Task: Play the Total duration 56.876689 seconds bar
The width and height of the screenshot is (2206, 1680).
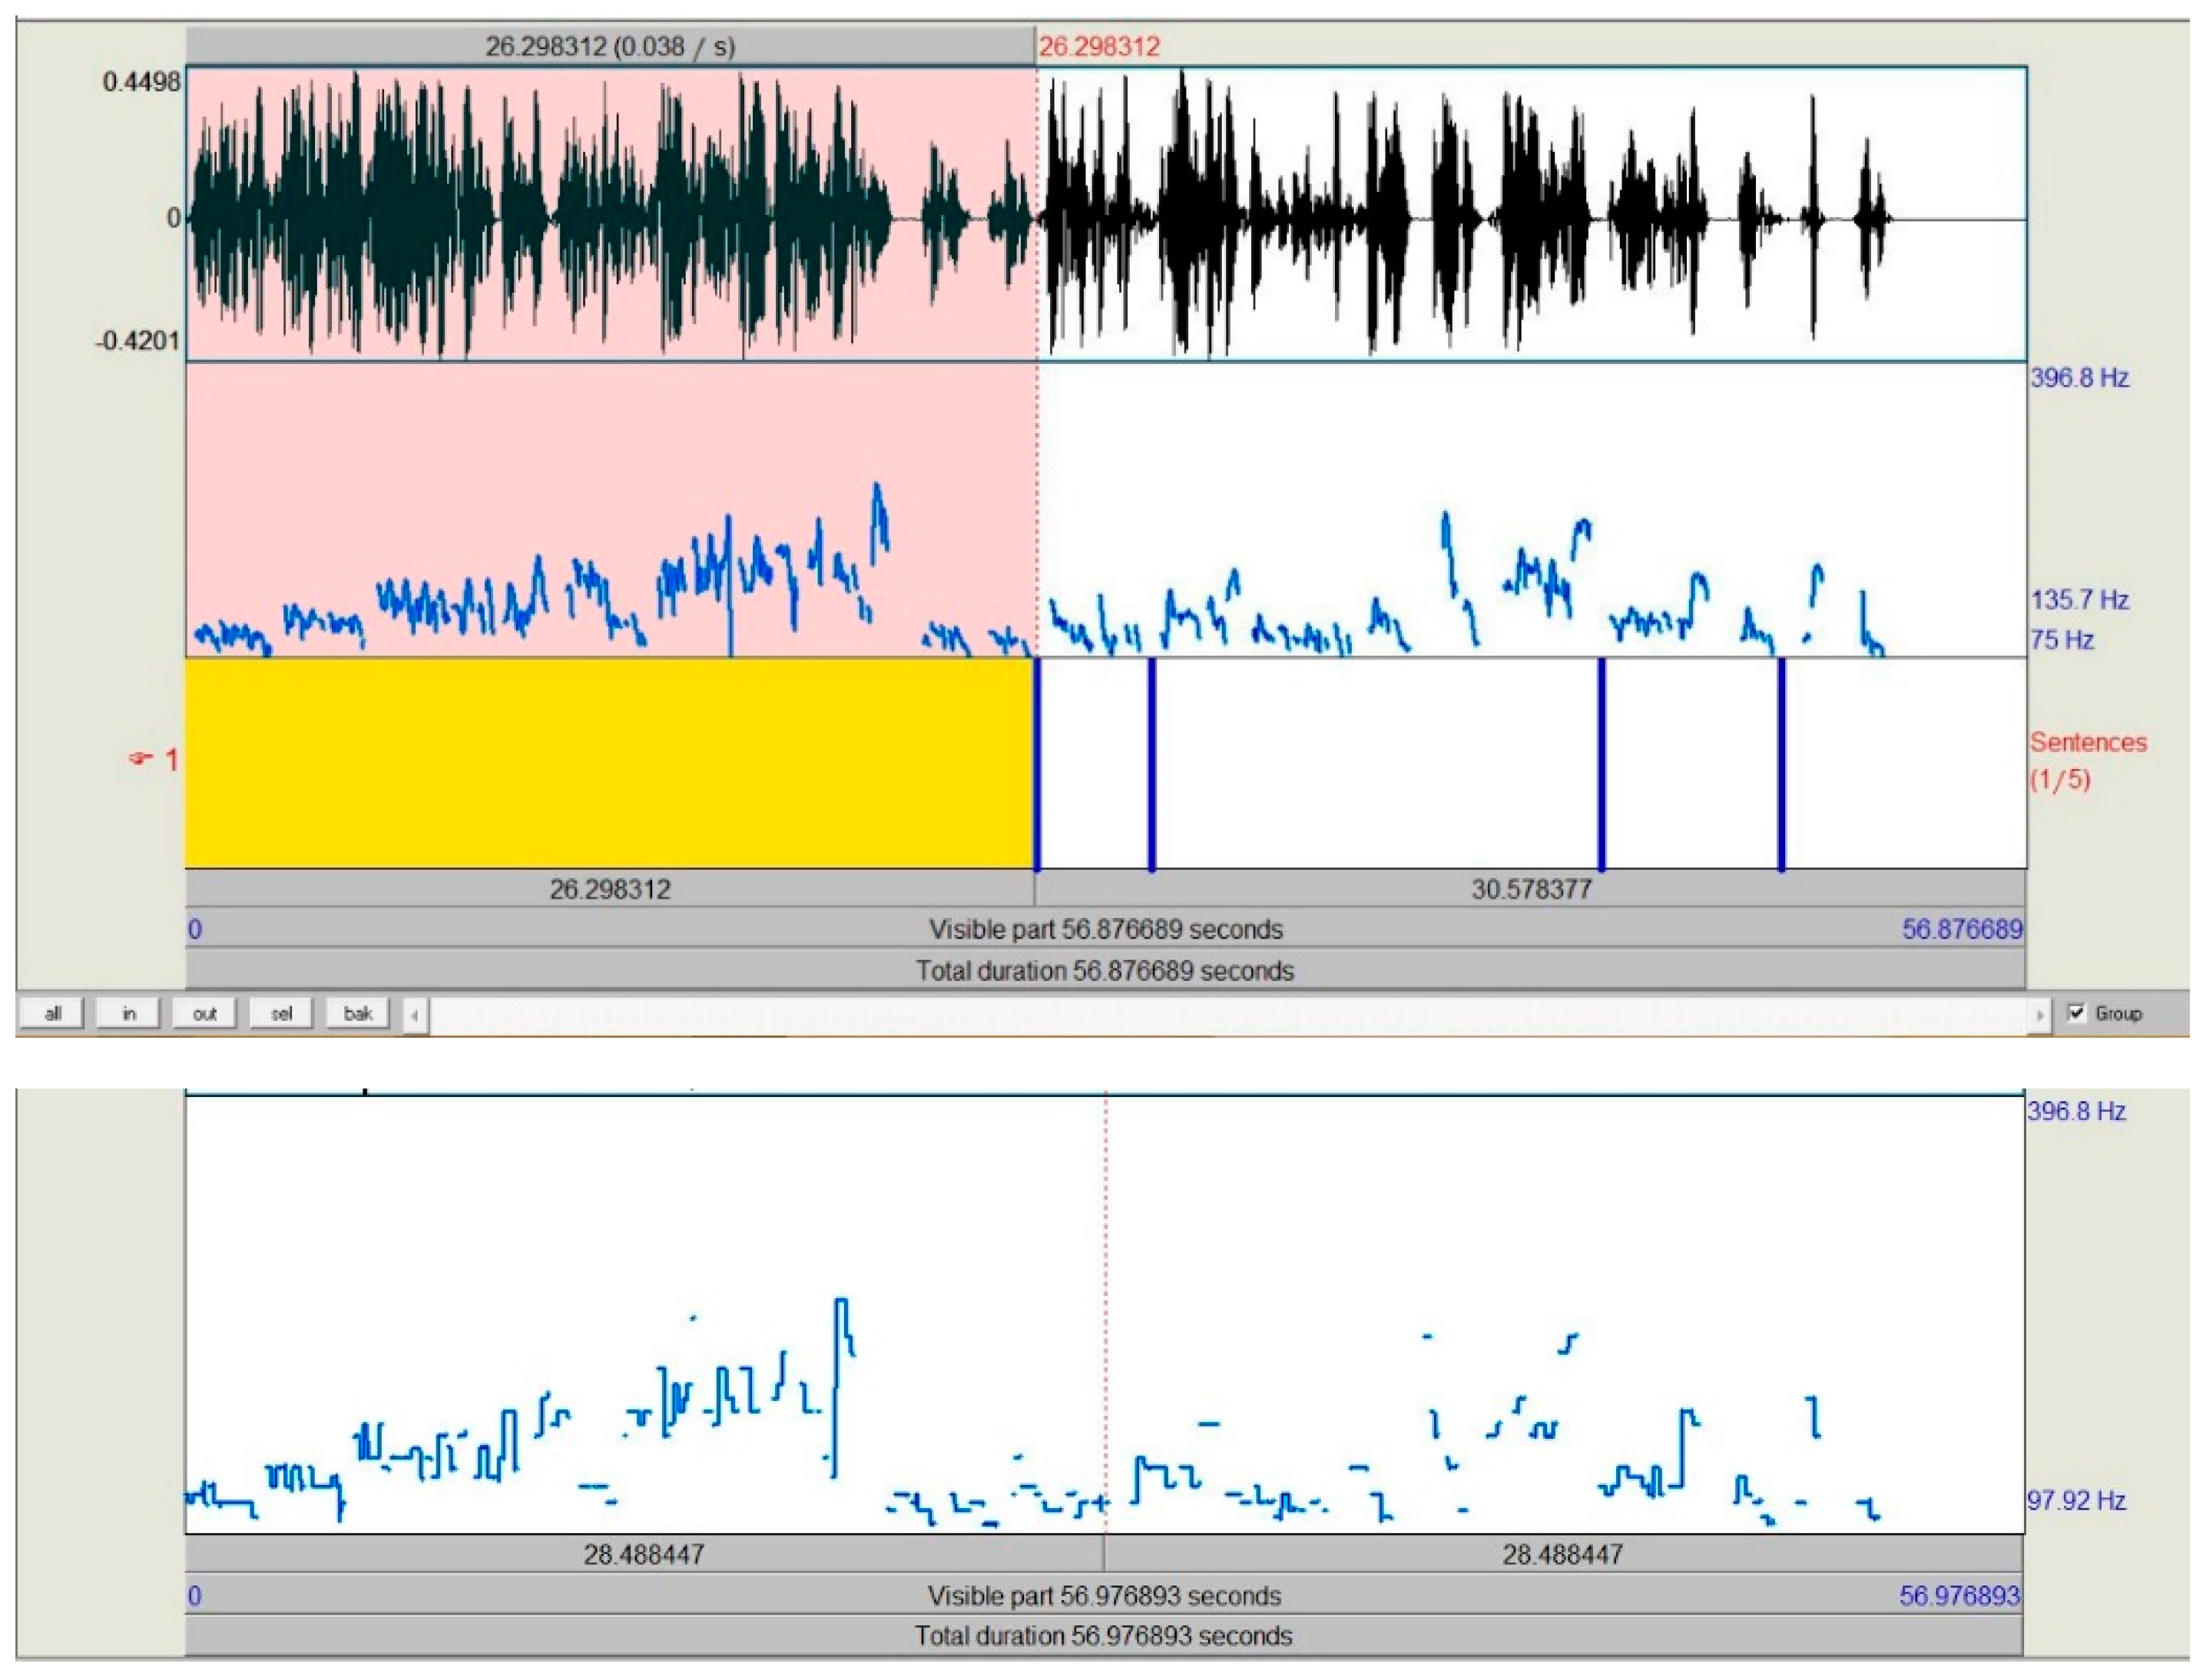Action: (1105, 970)
